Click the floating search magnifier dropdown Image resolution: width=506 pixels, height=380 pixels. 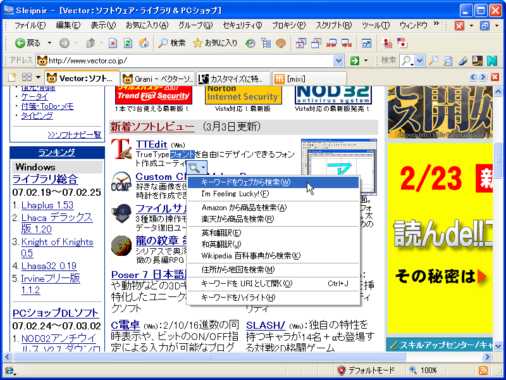[197, 168]
